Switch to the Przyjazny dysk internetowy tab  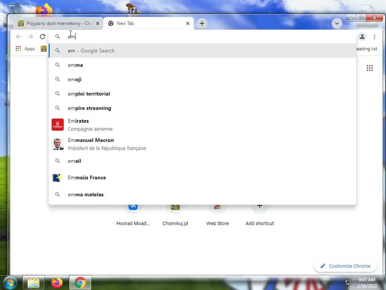(58, 23)
